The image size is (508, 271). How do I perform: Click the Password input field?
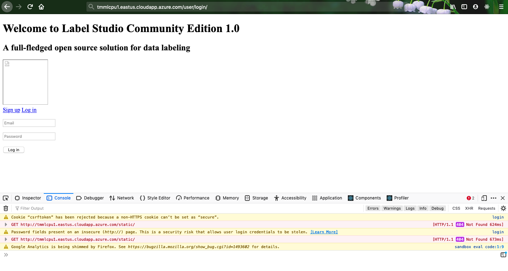29,136
